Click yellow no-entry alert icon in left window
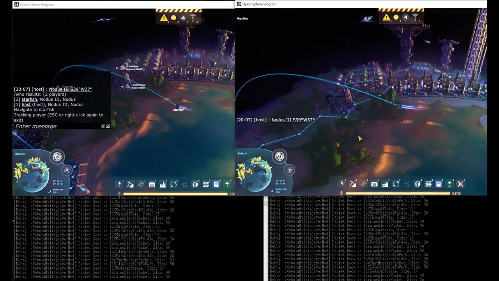This screenshot has width=499, height=281. coord(173,18)
